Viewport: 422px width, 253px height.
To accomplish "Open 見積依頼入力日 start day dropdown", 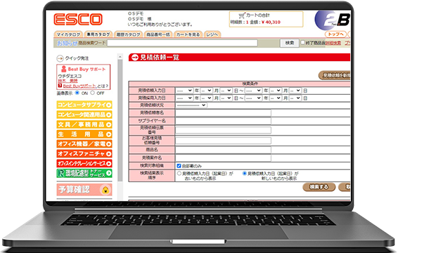I will coord(226,91).
